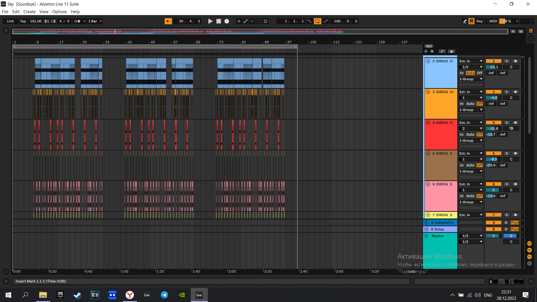
Task: Toggle automation mode icon beside the lock
Action: pyautogui.click(x=442, y=51)
